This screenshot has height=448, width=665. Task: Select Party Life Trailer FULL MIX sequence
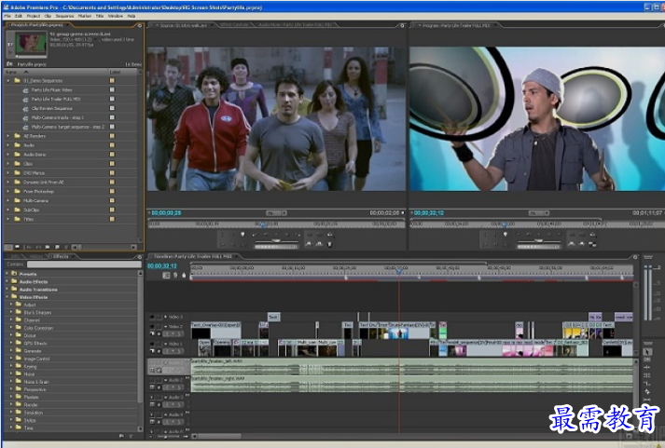(56, 99)
